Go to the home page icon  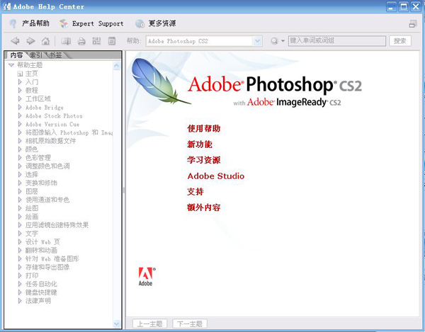(x=45, y=41)
